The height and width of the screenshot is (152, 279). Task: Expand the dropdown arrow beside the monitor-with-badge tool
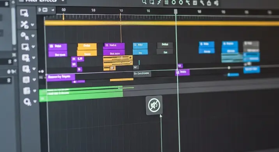point(33,47)
